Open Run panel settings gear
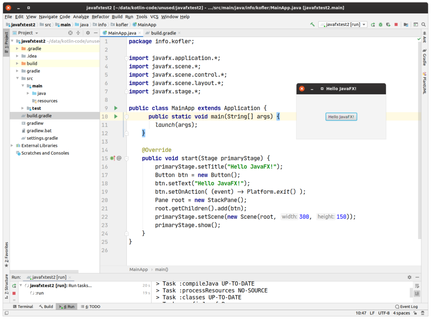 (410, 277)
